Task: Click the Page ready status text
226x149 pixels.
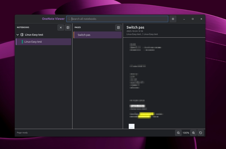Action: click(22, 133)
